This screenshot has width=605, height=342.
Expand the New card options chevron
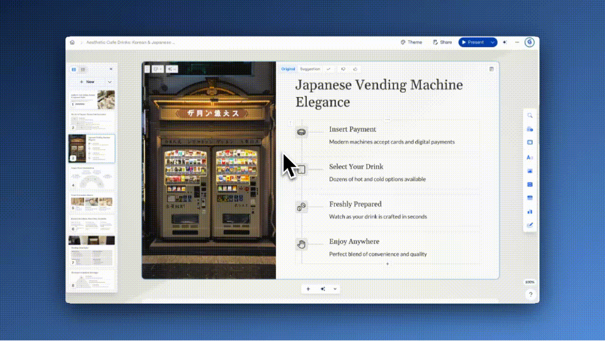[x=110, y=82]
